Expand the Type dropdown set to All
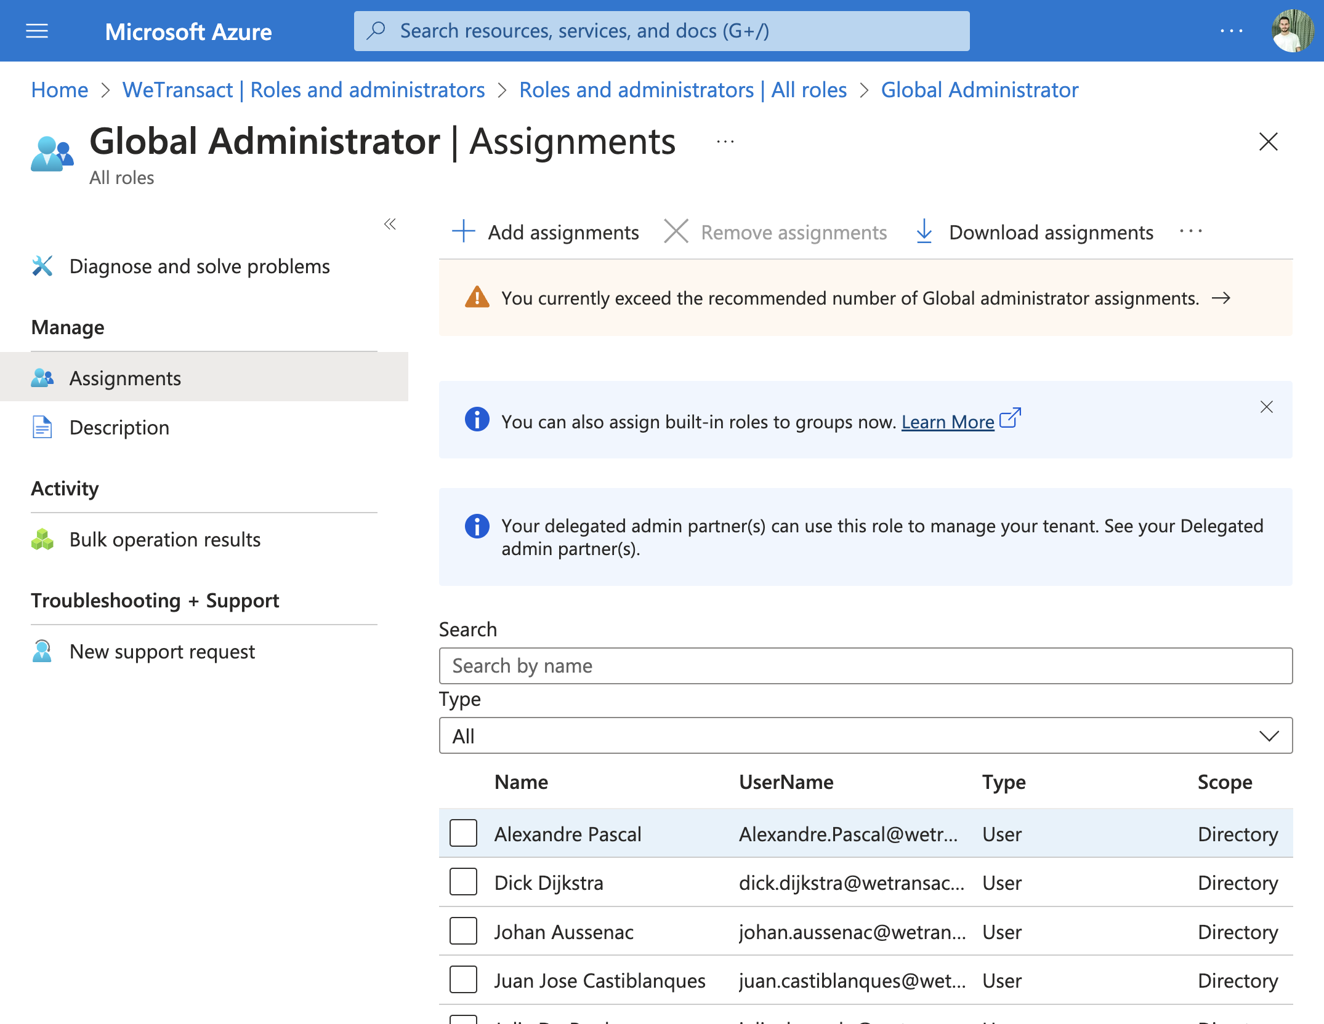This screenshot has width=1324, height=1024. tap(866, 735)
